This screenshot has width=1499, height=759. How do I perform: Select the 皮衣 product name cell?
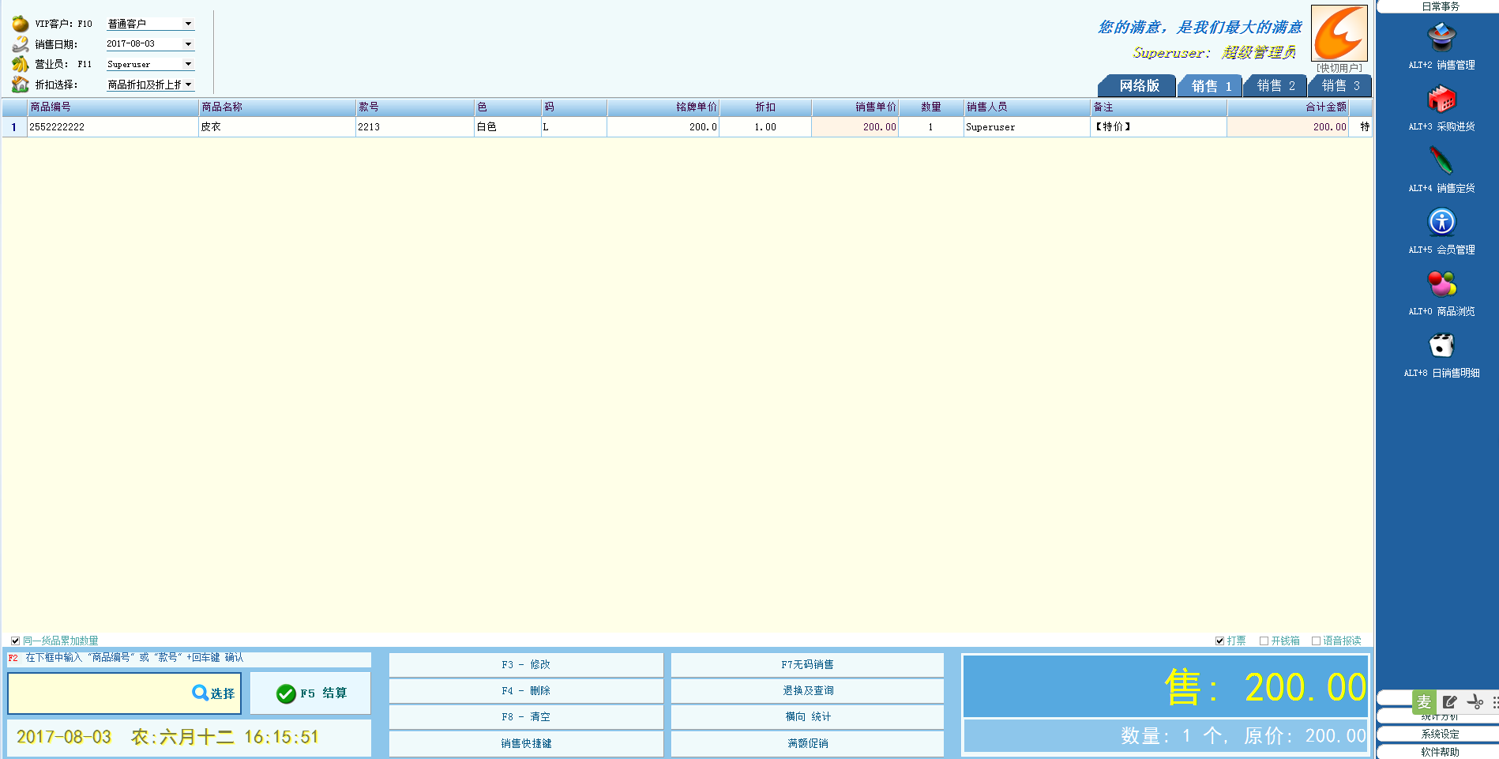click(x=277, y=127)
